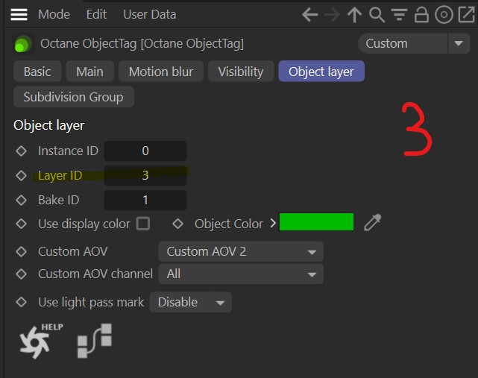Click the Octane ObjectTag green icon

pyautogui.click(x=23, y=44)
